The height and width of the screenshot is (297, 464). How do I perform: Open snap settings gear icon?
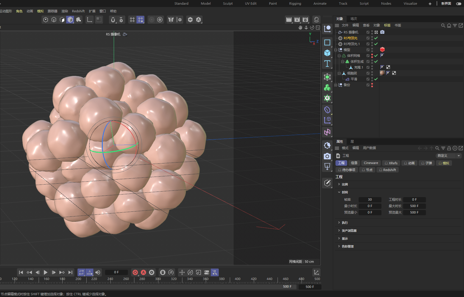click(x=121, y=20)
